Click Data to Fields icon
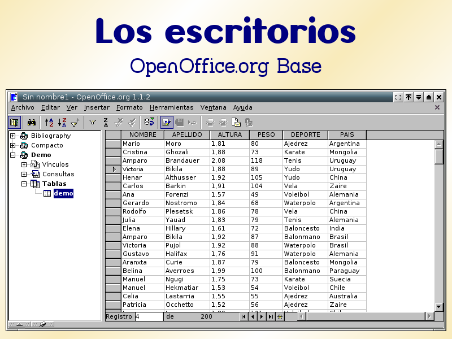 pos(223,123)
